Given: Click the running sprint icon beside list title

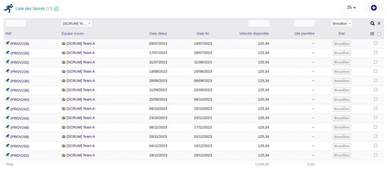Looking at the screenshot, I should (8, 8).
